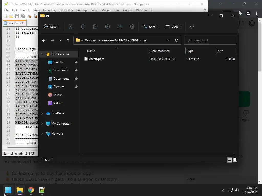Image resolution: width=262 pixels, height=196 pixels.
Task: Expand the address bar history dropdown
Action: pyautogui.click(x=168, y=40)
